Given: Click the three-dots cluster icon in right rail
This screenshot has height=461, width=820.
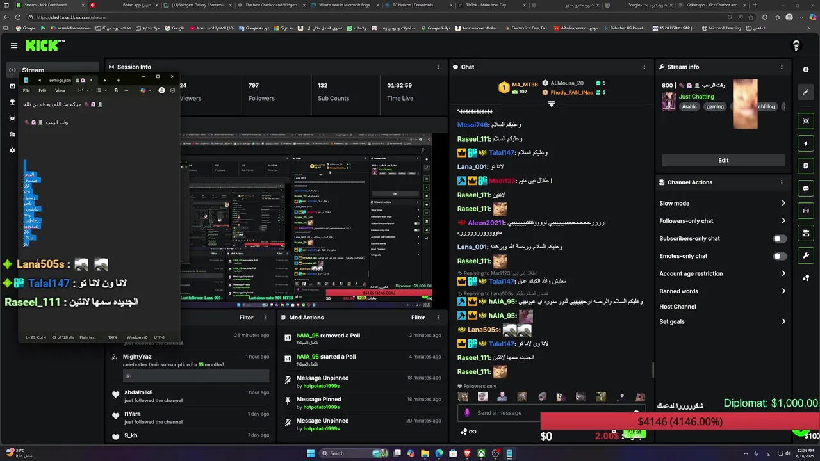Looking at the screenshot, I should click(x=806, y=278).
